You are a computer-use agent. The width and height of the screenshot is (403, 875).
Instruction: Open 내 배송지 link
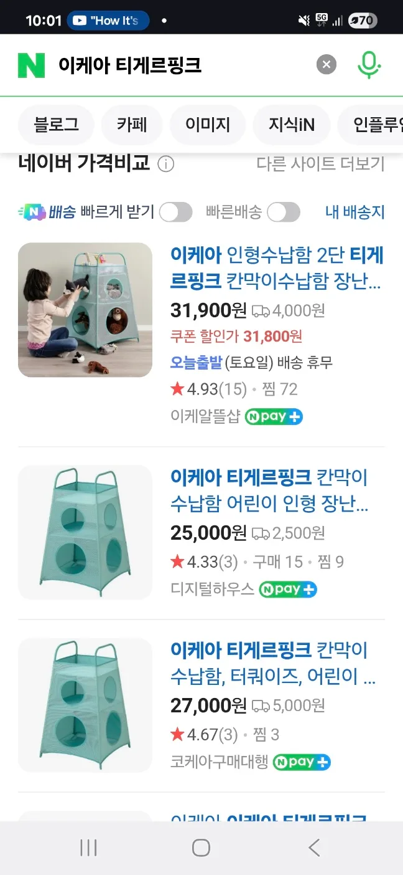click(x=354, y=213)
